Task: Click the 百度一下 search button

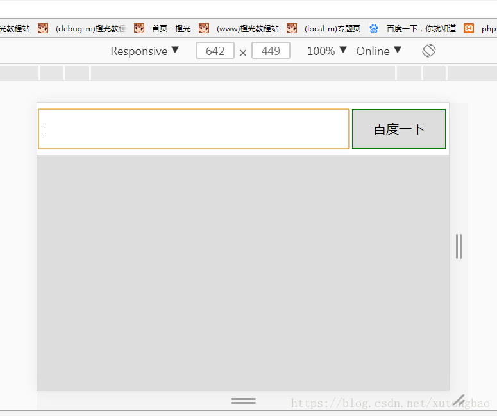Action: point(399,129)
